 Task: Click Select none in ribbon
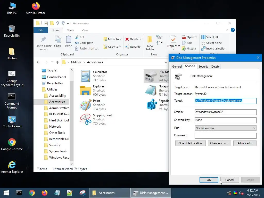point(212,43)
